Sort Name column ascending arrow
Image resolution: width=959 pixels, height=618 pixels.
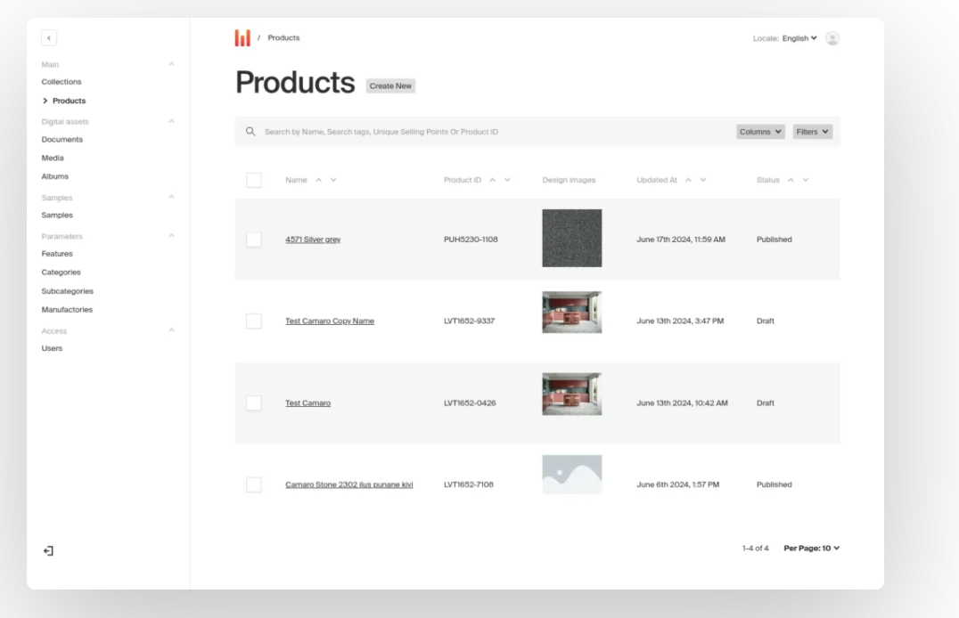click(319, 180)
